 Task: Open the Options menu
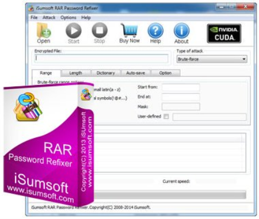(68, 17)
